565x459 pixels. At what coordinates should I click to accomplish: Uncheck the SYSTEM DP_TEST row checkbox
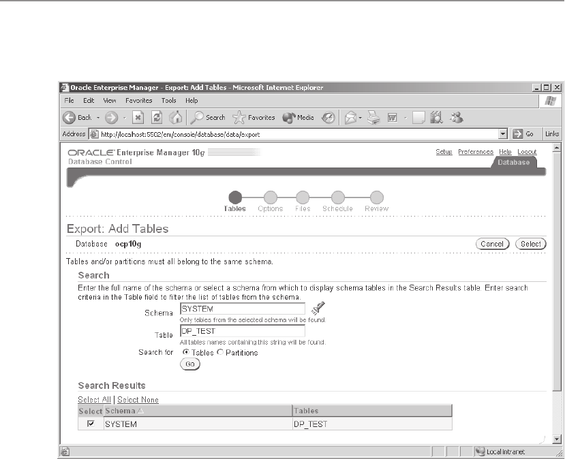tap(91, 424)
